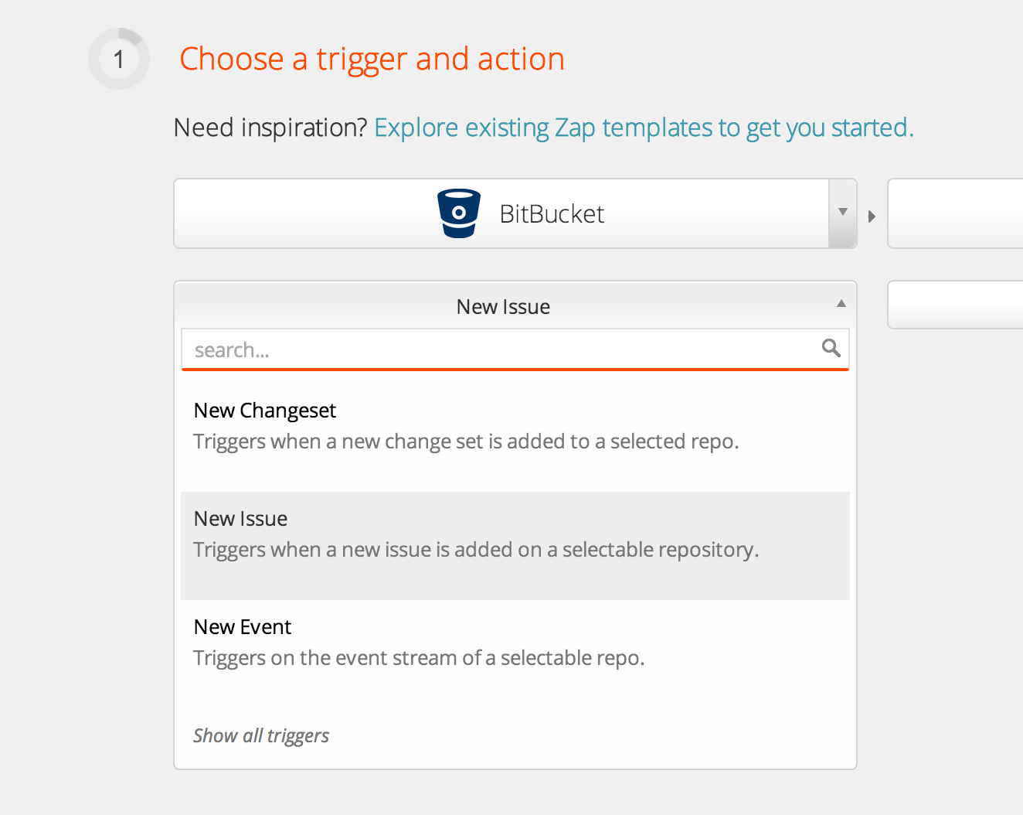The image size is (1023, 815).
Task: Click the BitBucket app name label
Action: click(552, 214)
